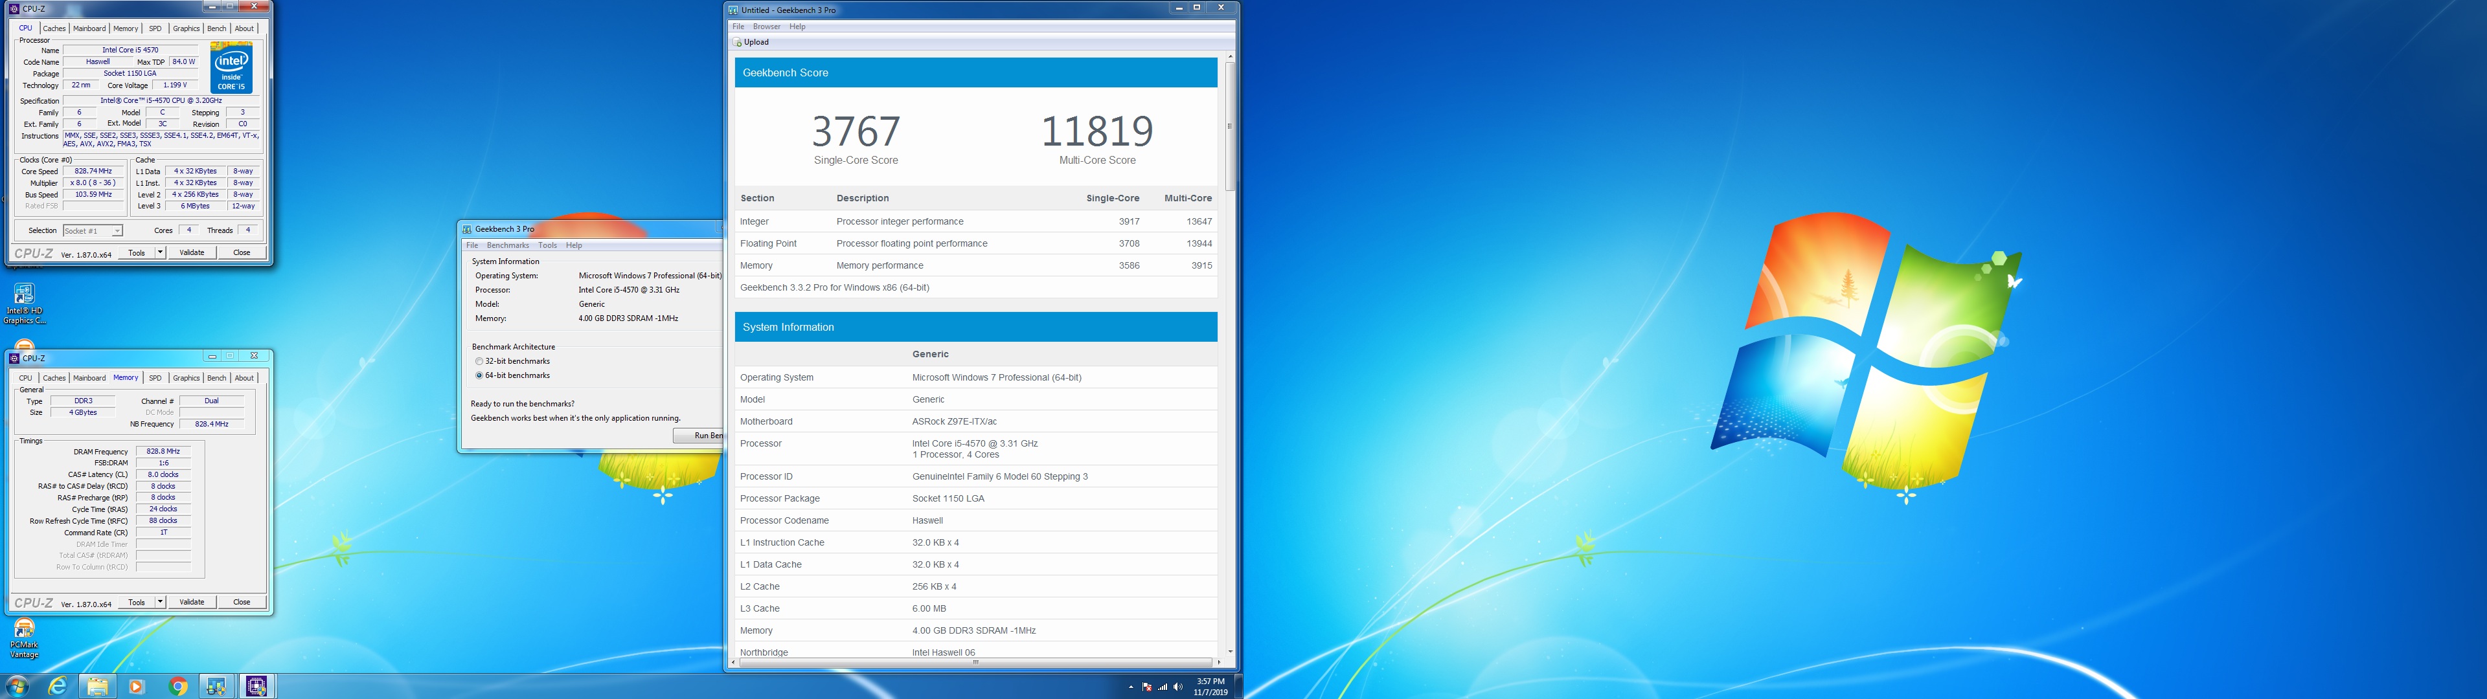Click the Show desktop strip at taskbar end
The height and width of the screenshot is (699, 2487).
pos(1239,687)
